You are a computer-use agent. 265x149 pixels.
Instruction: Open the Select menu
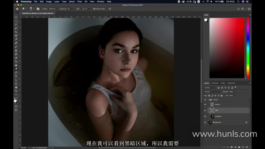pos(72,2)
